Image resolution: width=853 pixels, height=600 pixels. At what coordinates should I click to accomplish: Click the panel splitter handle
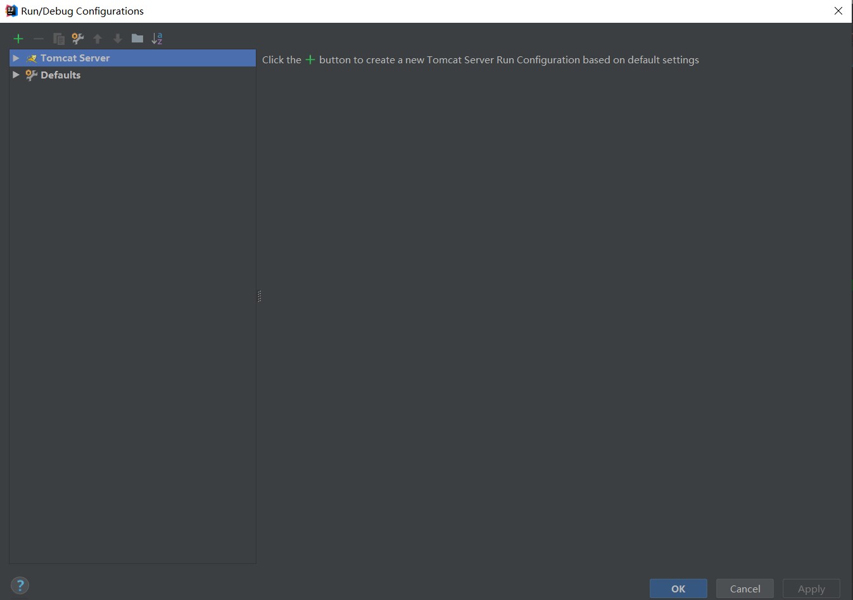click(260, 296)
